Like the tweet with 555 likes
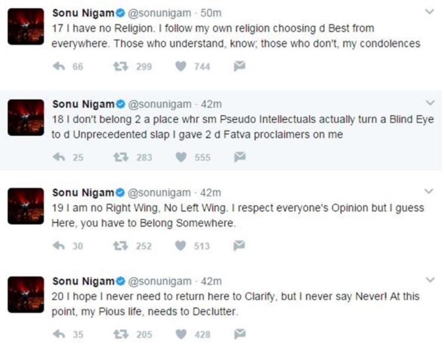 pos(181,157)
